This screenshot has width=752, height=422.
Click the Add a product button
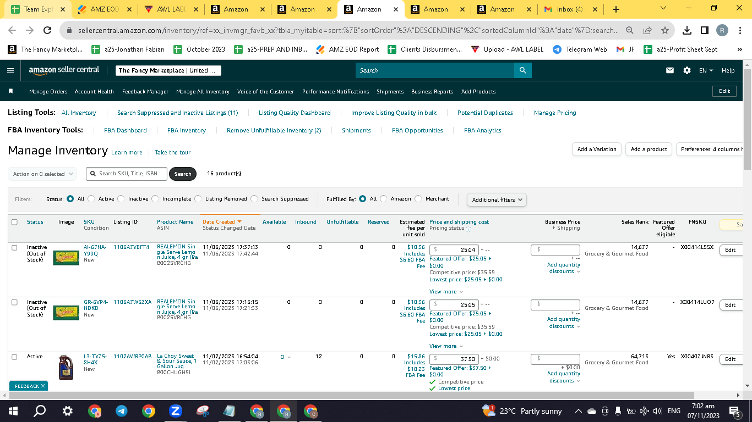click(x=649, y=149)
